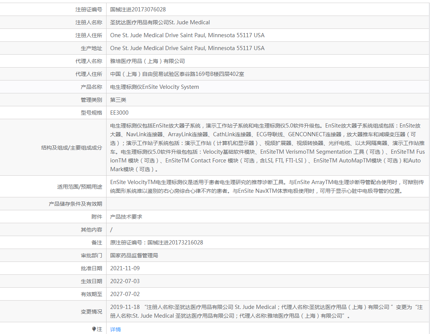Click the 附件 label
The width and height of the screenshot is (430, 334).
(97, 217)
